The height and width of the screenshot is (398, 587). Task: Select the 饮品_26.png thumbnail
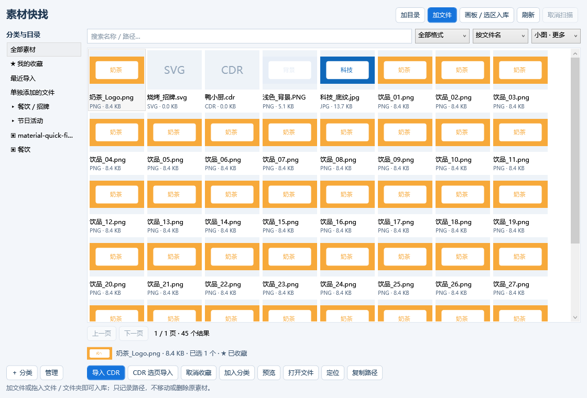click(x=463, y=257)
